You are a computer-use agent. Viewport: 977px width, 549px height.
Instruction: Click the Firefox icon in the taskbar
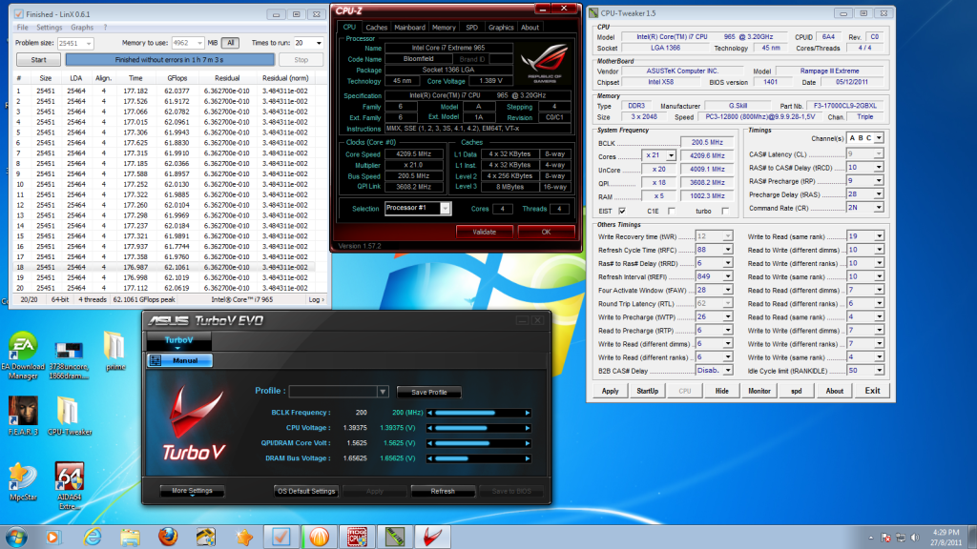(x=170, y=536)
